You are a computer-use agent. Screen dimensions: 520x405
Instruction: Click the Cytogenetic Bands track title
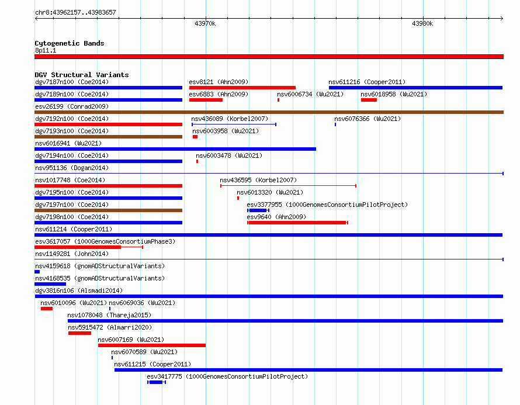[70, 43]
